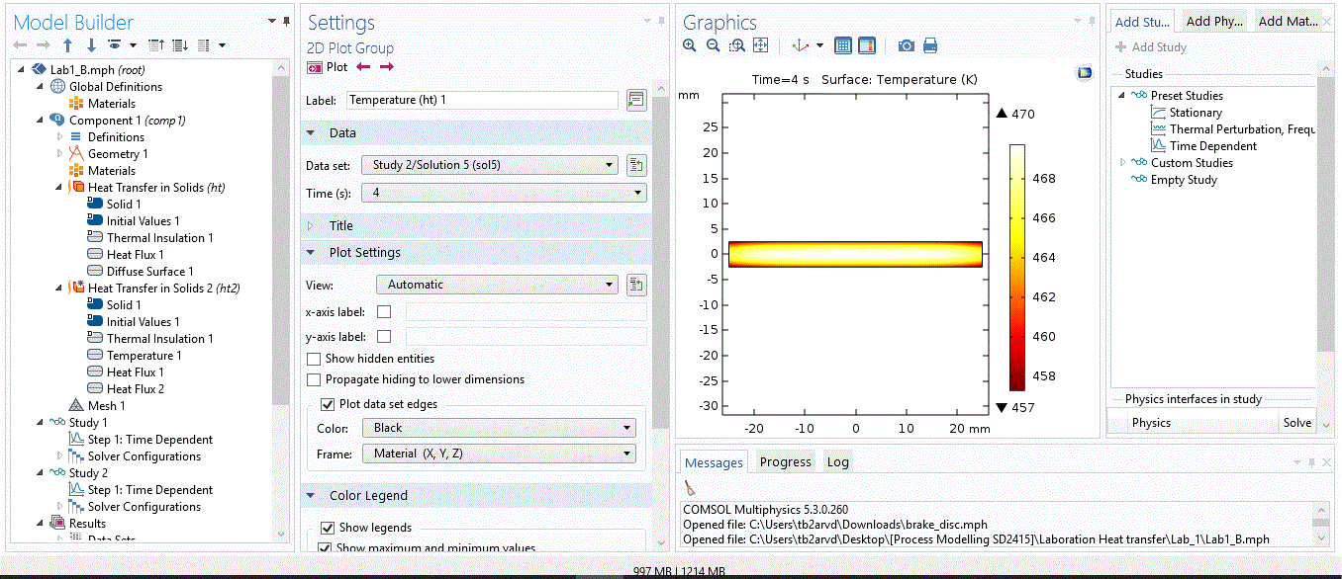Click the Collapse All icon in Model Builder
The image size is (1342, 579).
[156, 45]
